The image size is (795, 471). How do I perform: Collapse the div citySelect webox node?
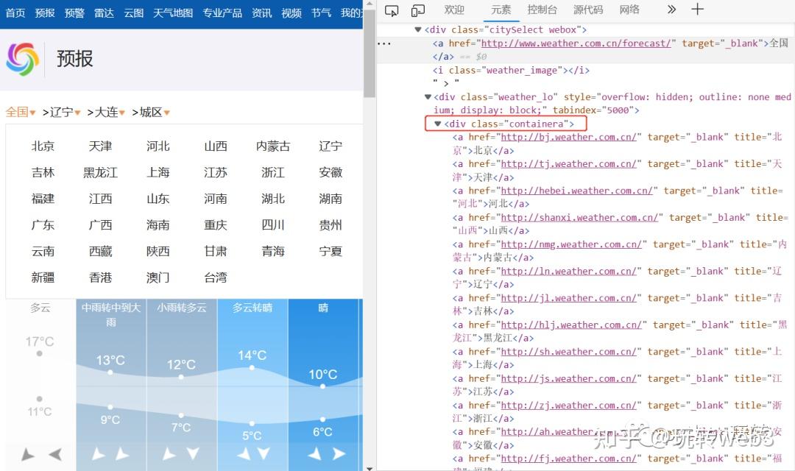click(418, 29)
